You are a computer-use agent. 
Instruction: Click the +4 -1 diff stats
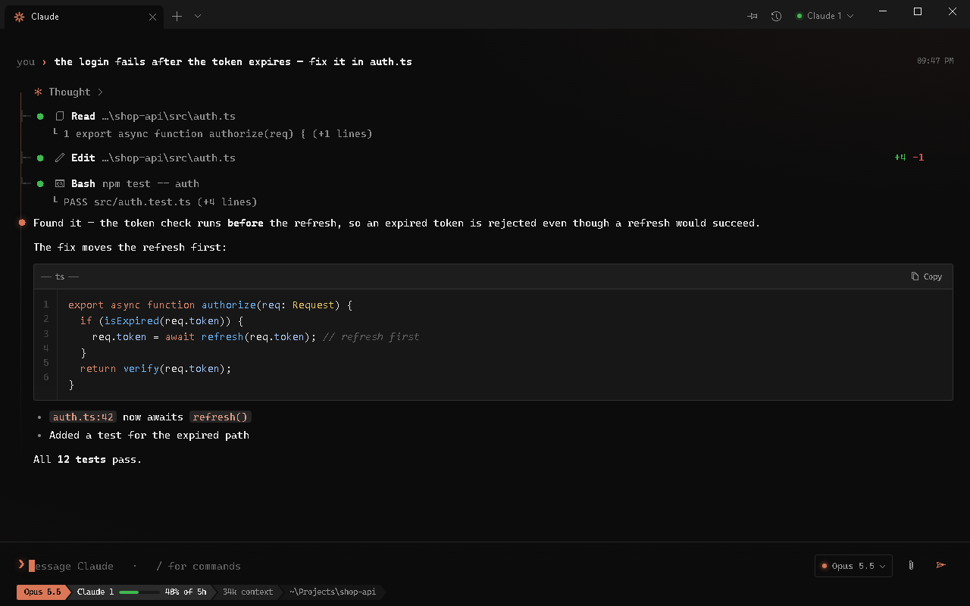[909, 158]
